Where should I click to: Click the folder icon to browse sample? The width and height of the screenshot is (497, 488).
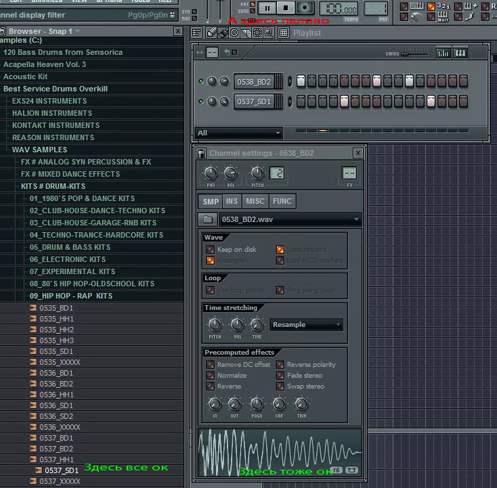[x=209, y=219]
